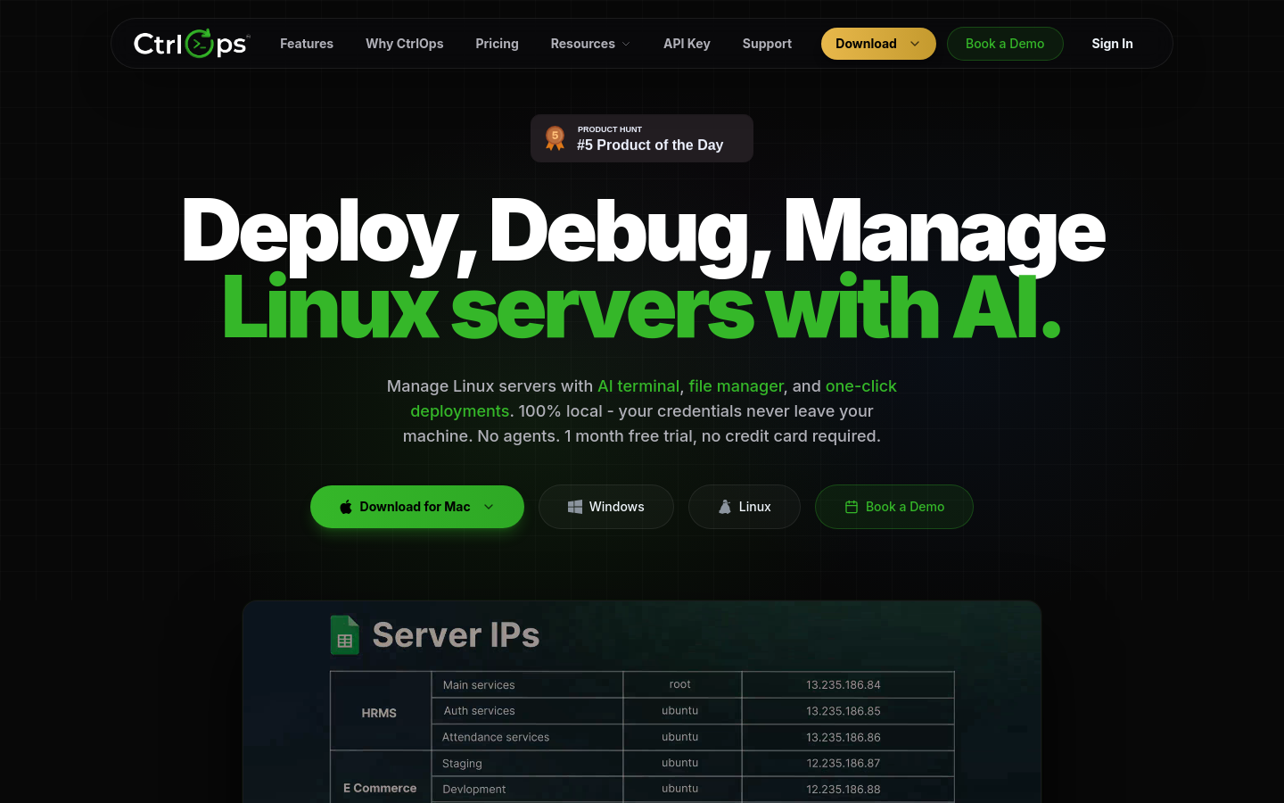Click ubuntu in the Staging row
The height and width of the screenshot is (803, 1284).
(682, 764)
